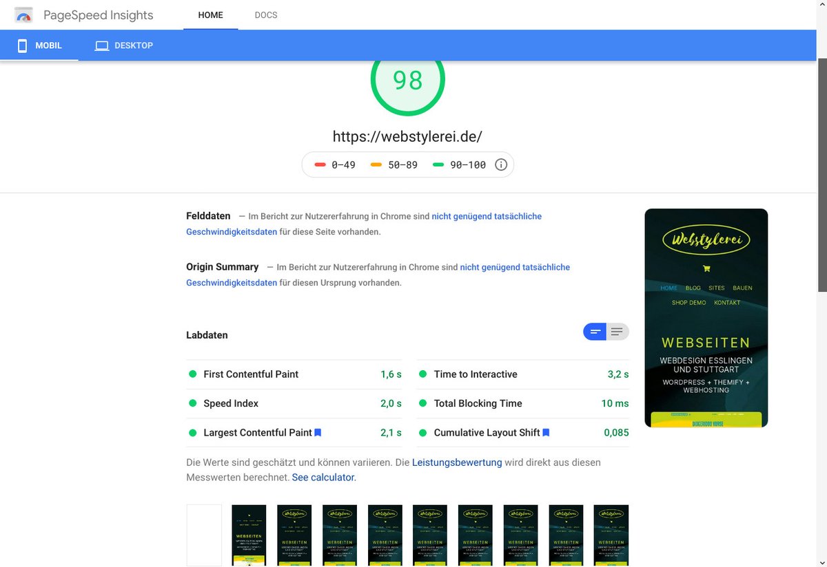
Task: Click the Largest Contentful Paint metric label
Action: click(258, 433)
